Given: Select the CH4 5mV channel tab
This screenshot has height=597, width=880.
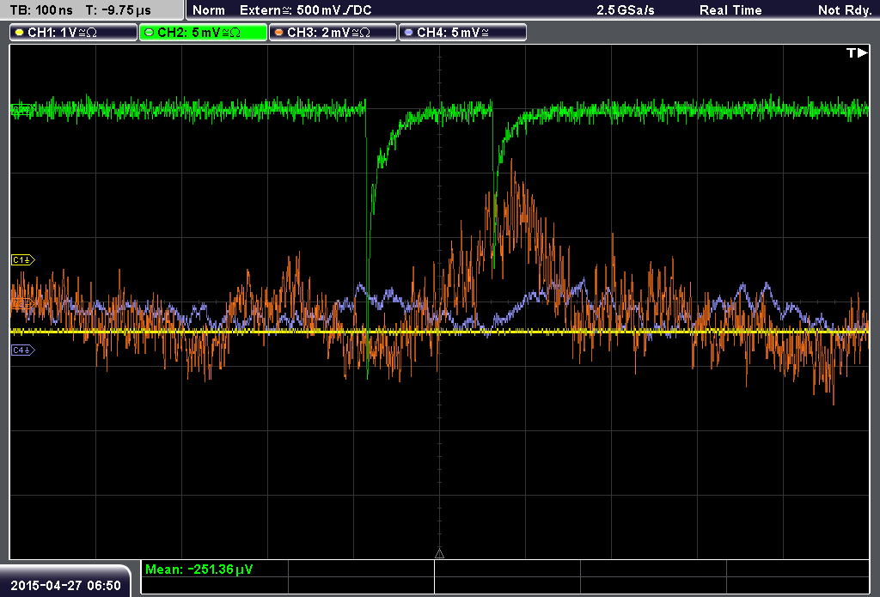Looking at the screenshot, I should (462, 33).
